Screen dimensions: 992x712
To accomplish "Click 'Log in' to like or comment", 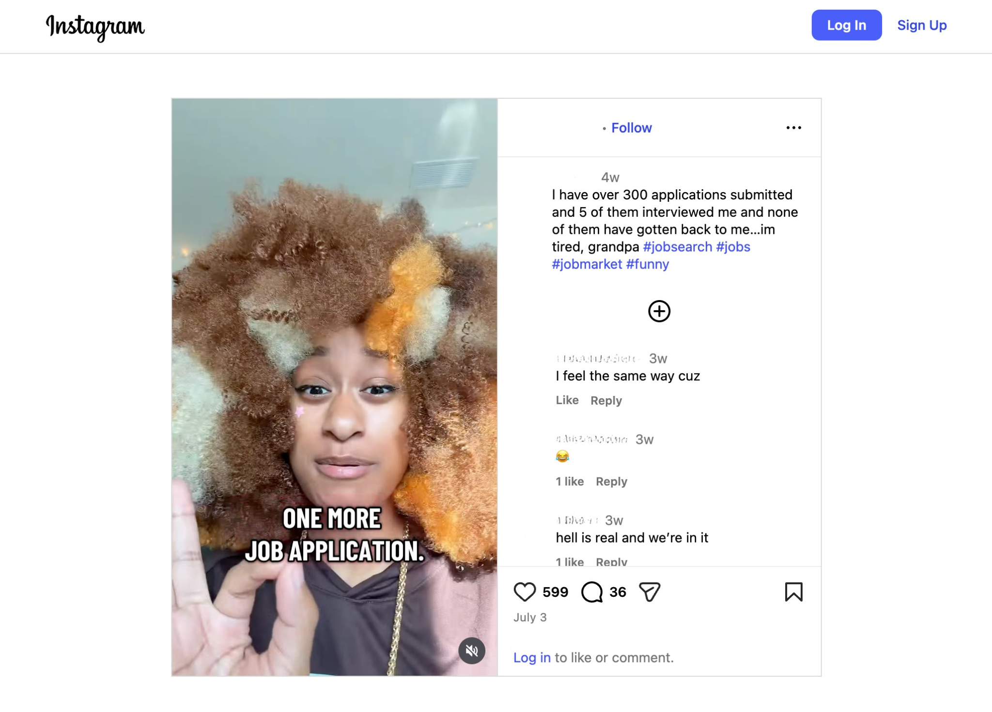I will (x=532, y=658).
